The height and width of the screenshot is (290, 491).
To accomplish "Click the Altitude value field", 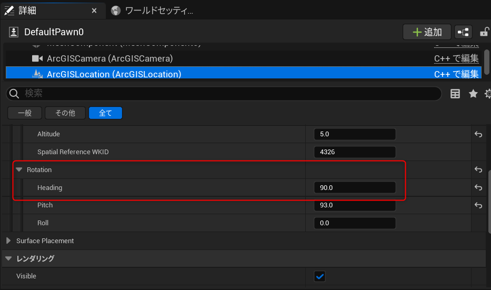I will pyautogui.click(x=355, y=134).
